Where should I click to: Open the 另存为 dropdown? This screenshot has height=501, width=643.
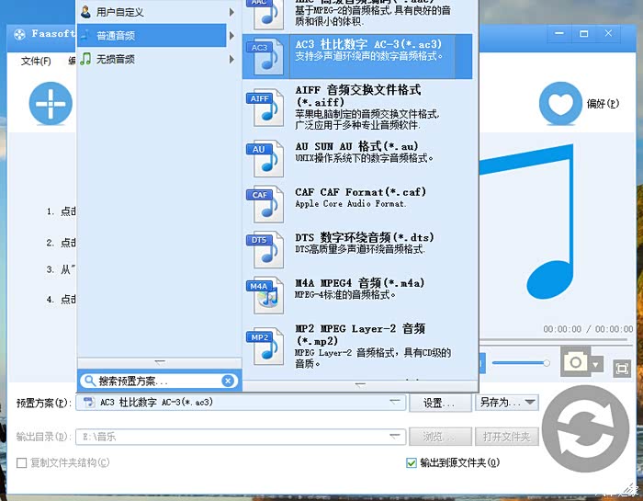pyautogui.click(x=507, y=403)
